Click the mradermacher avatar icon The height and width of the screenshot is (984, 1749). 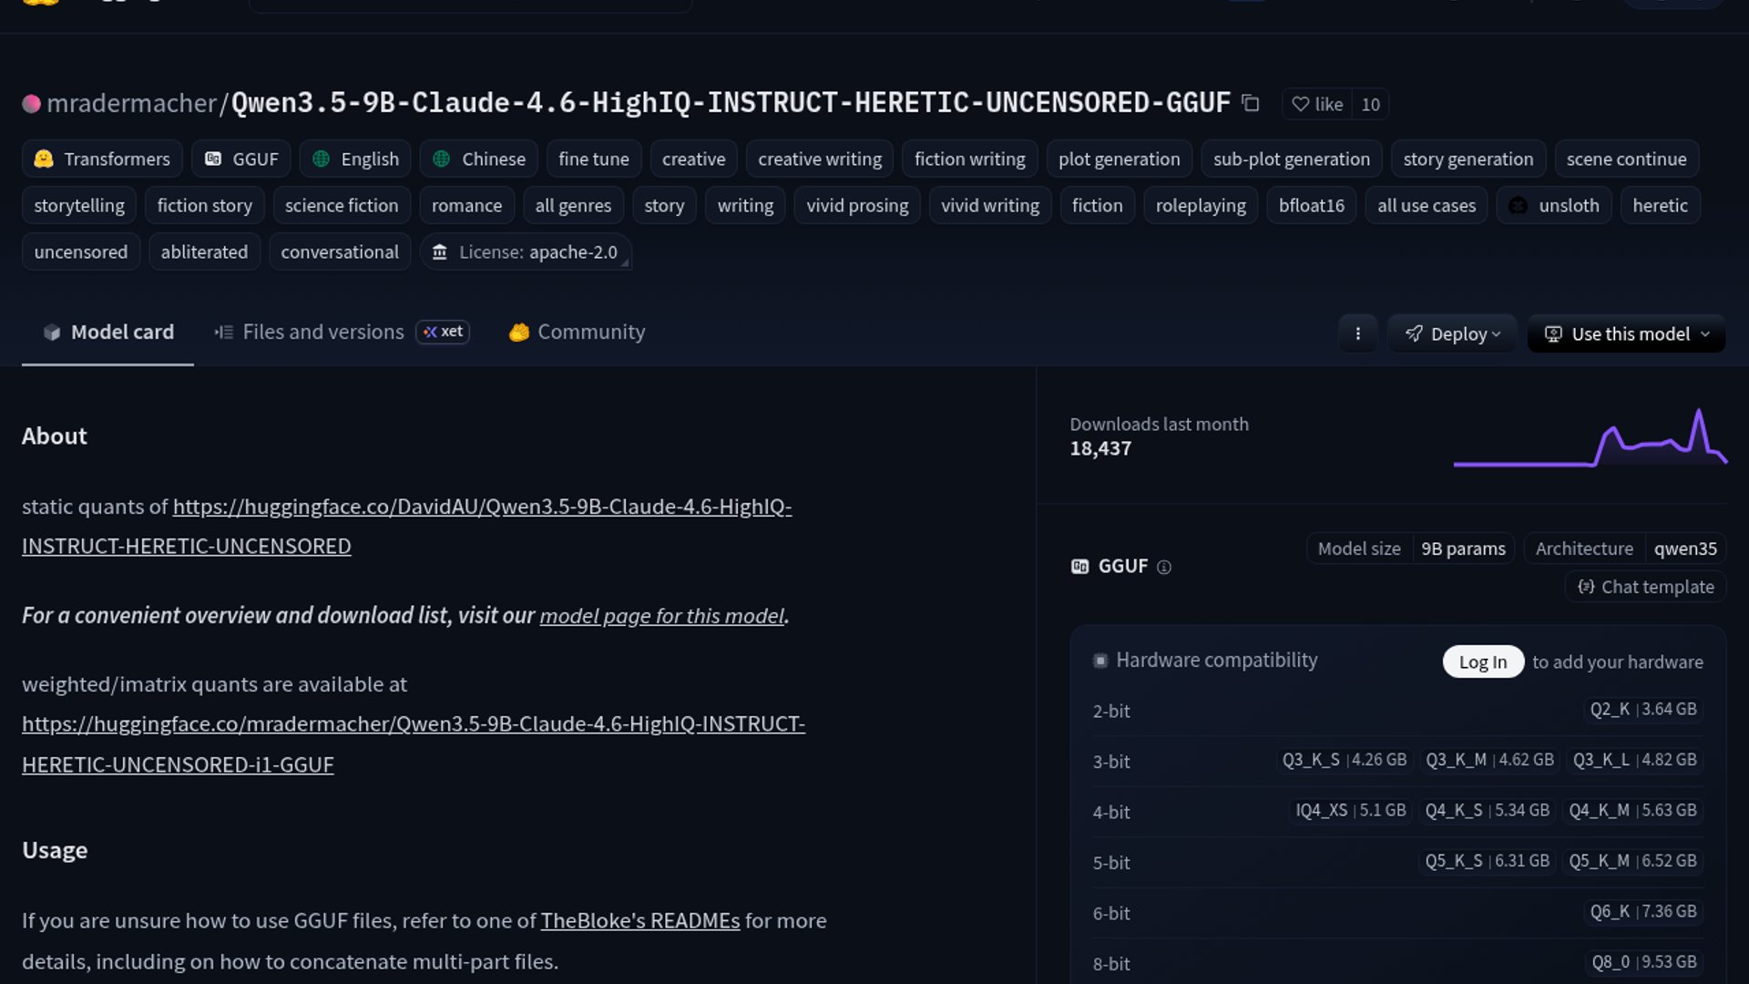tap(31, 104)
